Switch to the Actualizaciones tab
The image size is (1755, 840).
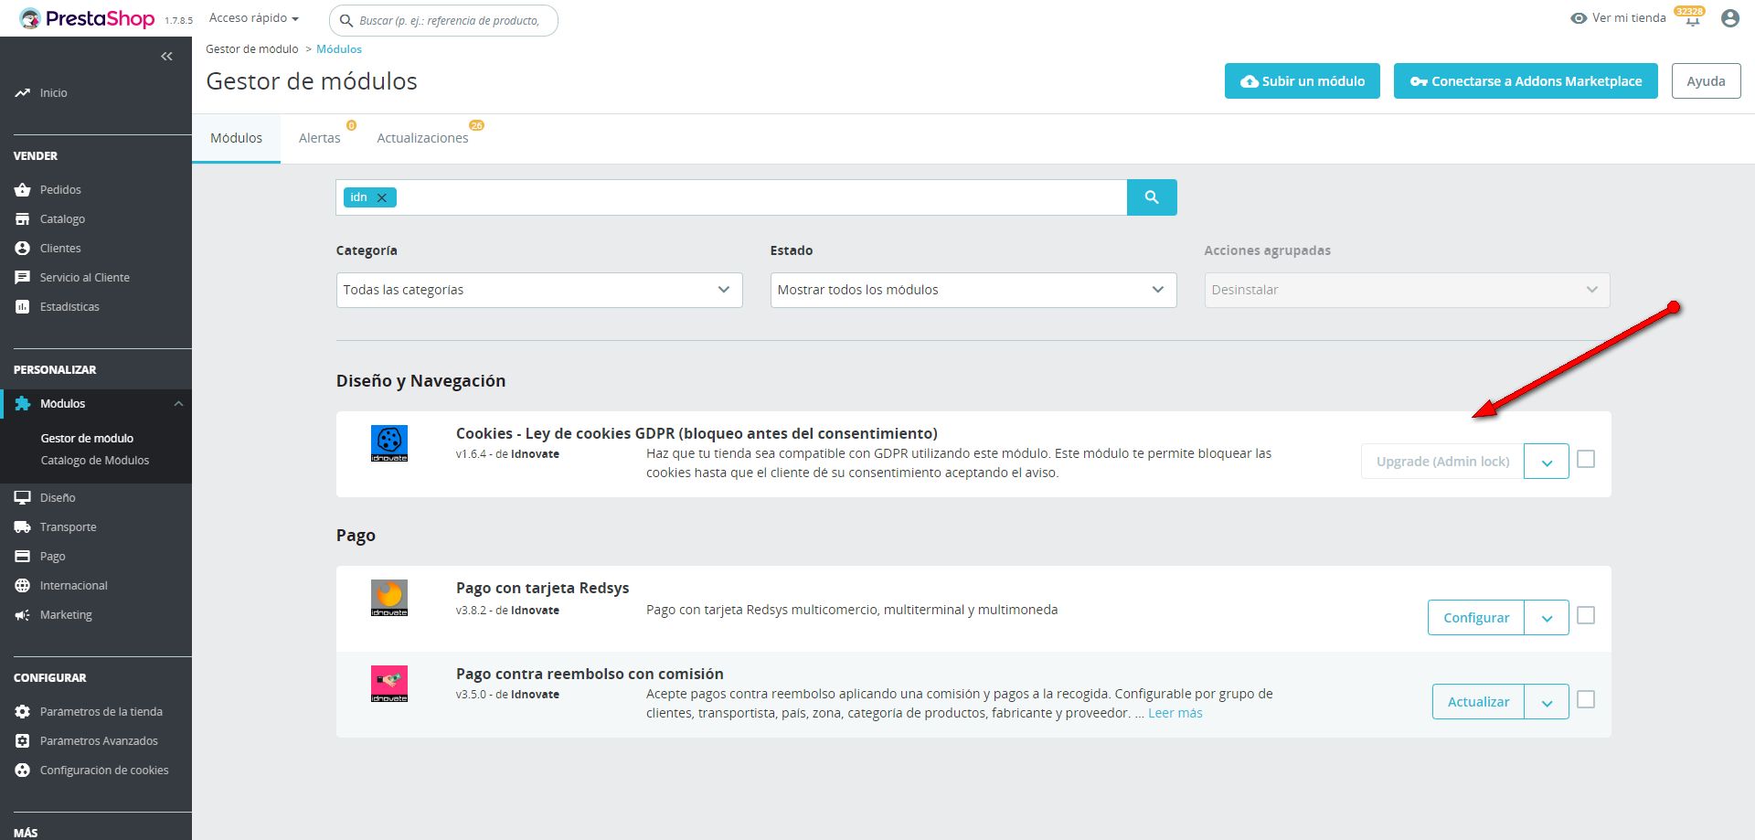(x=422, y=138)
